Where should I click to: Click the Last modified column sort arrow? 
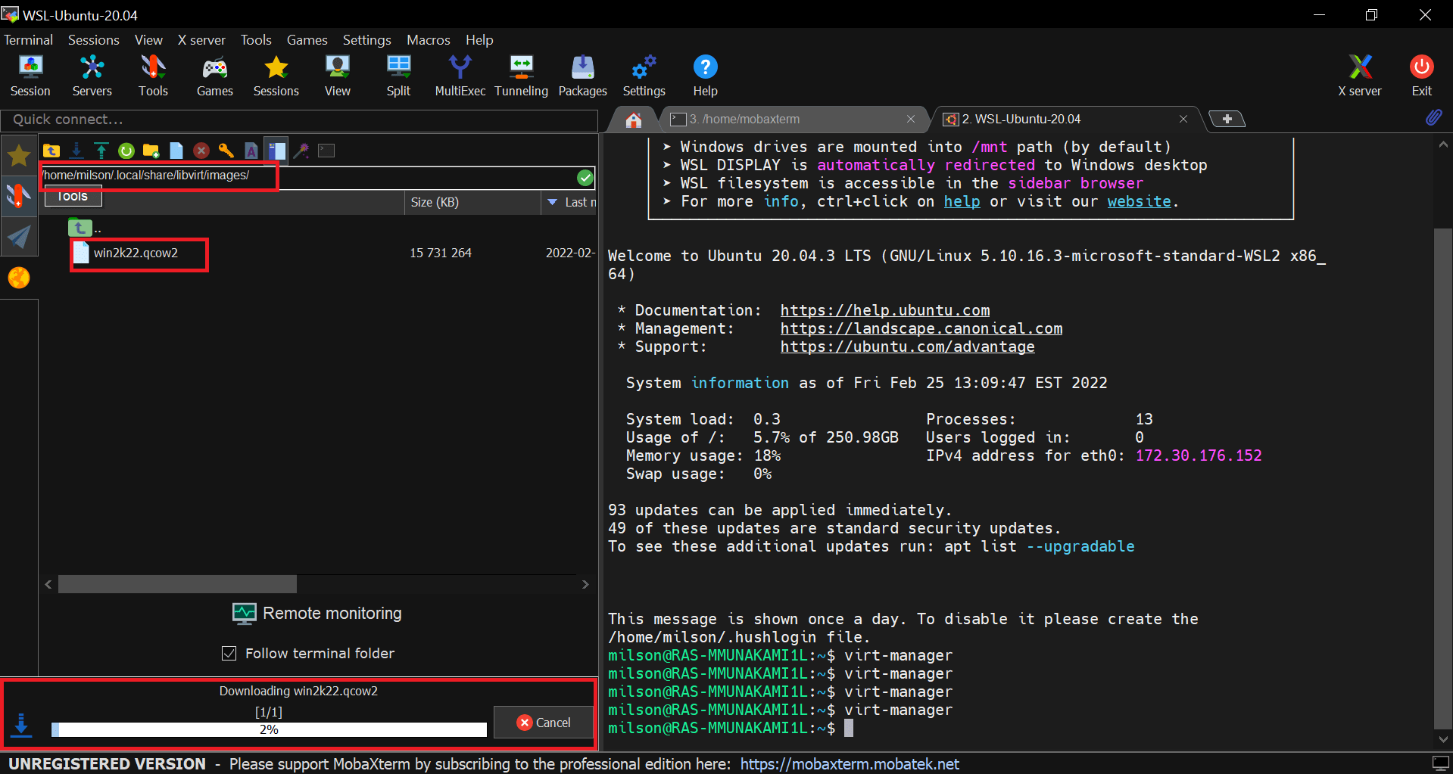553,202
